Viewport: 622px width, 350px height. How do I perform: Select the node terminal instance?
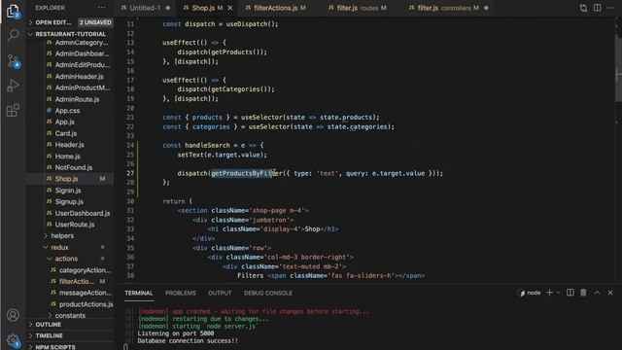[x=530, y=293]
